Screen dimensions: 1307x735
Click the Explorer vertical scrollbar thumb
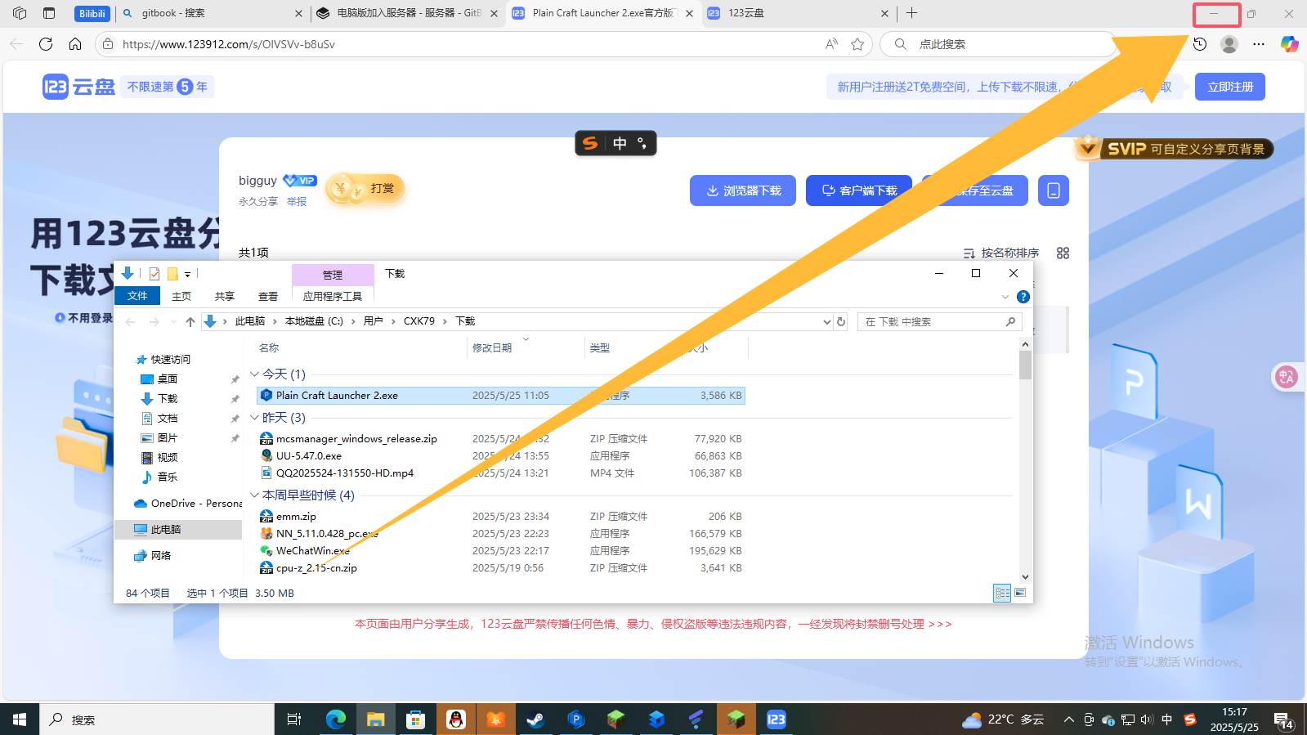[x=1025, y=365]
